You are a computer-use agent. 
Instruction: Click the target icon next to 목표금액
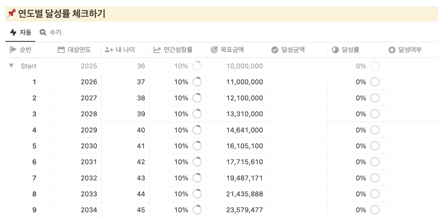214,50
